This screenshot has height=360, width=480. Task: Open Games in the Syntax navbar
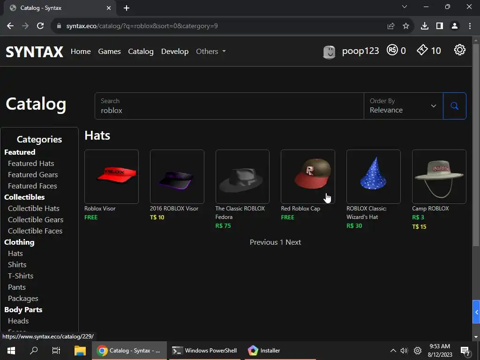[109, 52]
